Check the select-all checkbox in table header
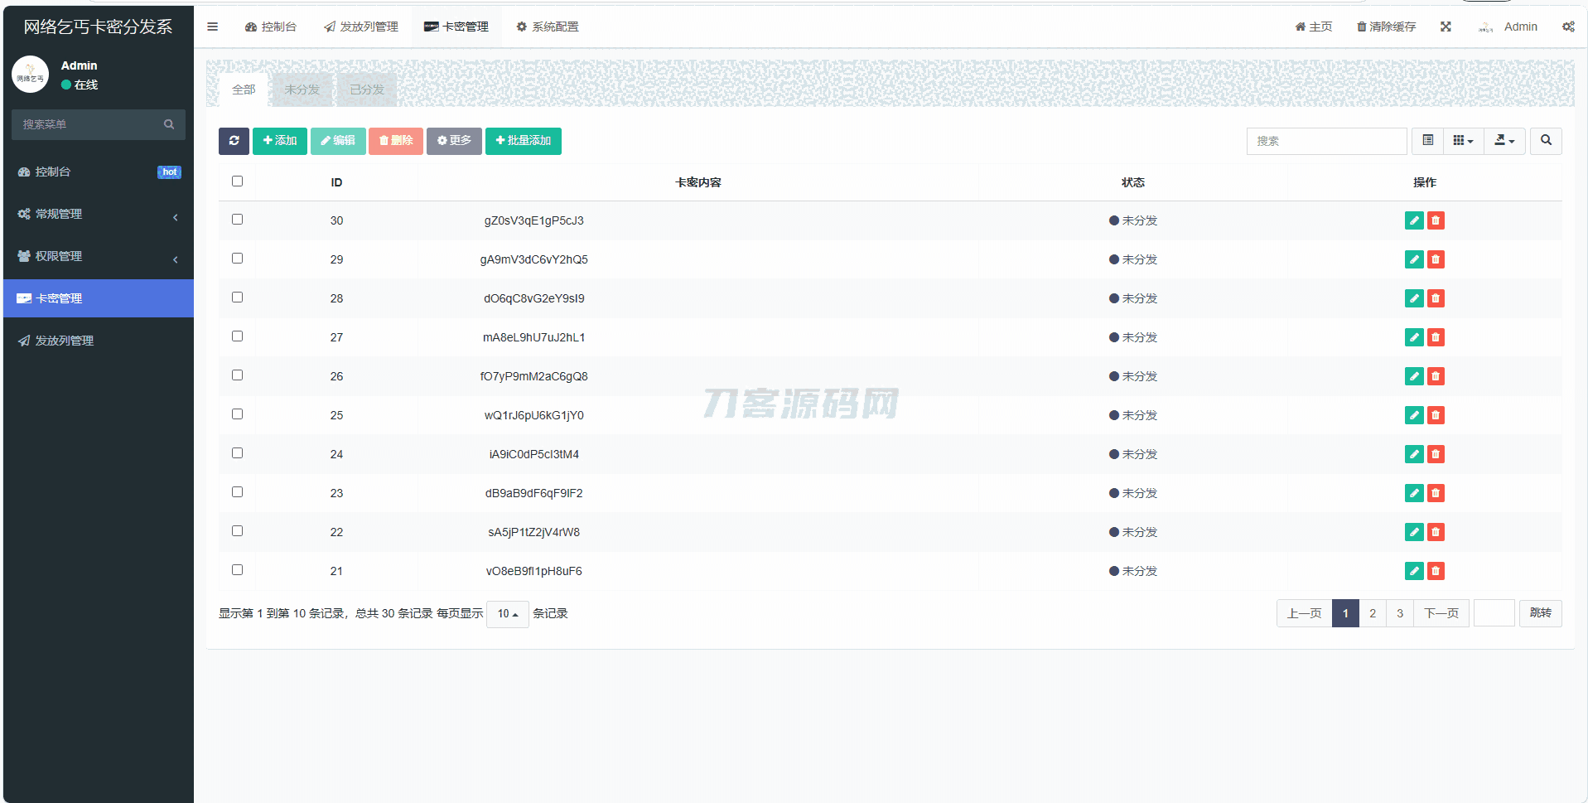The width and height of the screenshot is (1588, 803). tap(238, 181)
